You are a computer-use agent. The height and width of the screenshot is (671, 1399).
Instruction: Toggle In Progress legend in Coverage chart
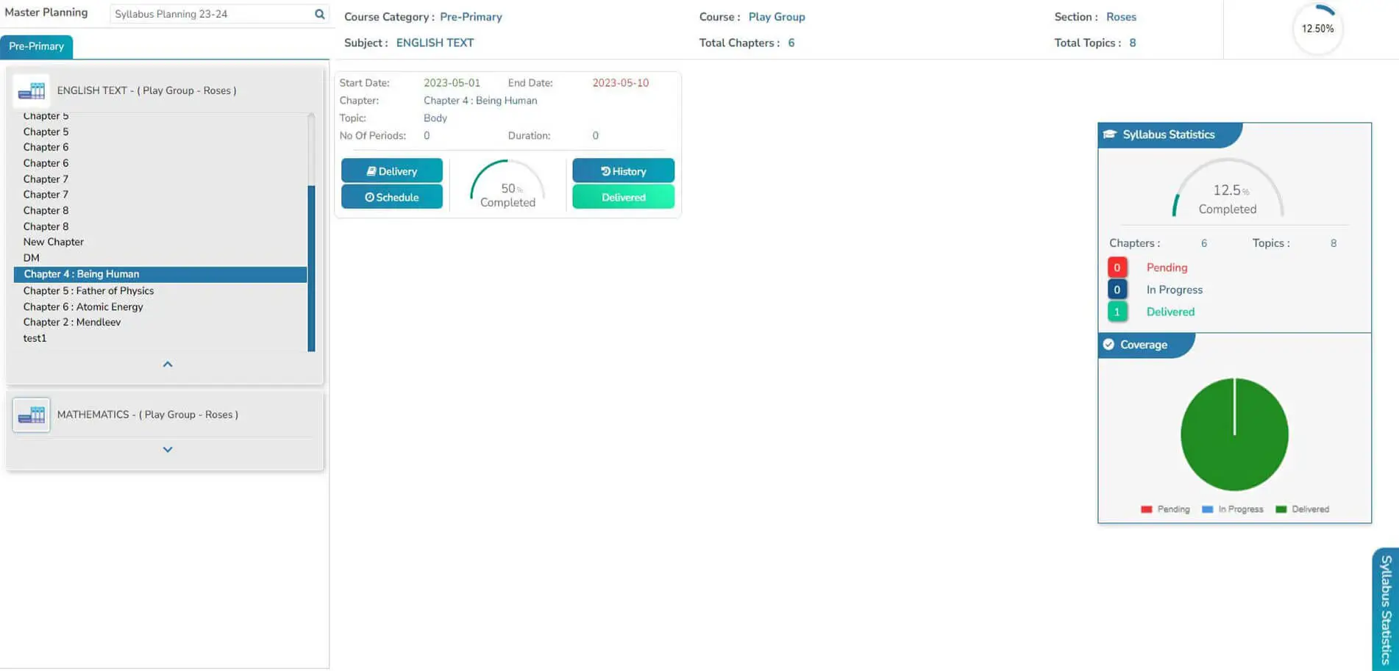tap(1232, 509)
